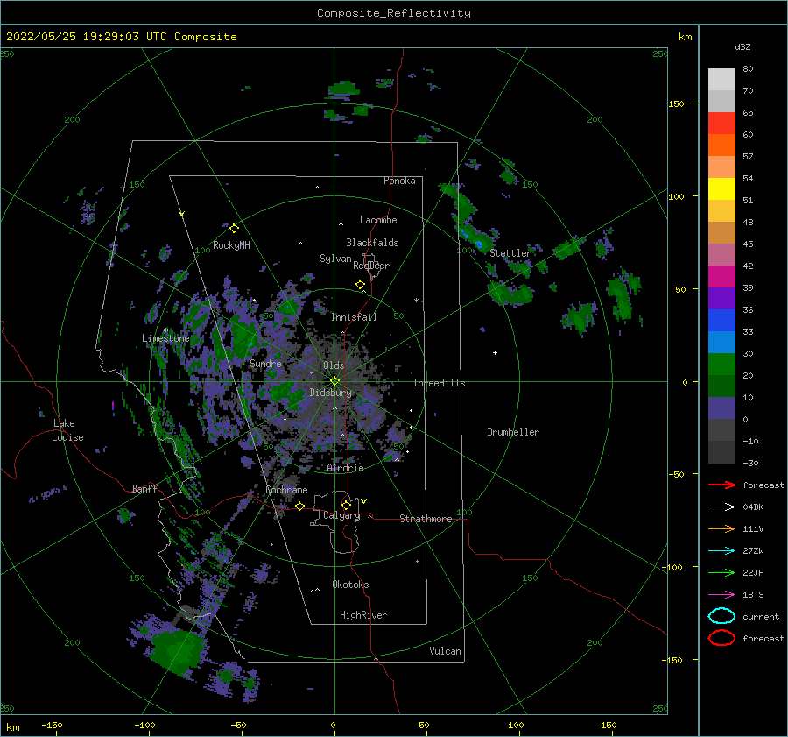Image resolution: width=788 pixels, height=737 pixels.
Task: Click the Vulcan town label
Action: pos(445,651)
